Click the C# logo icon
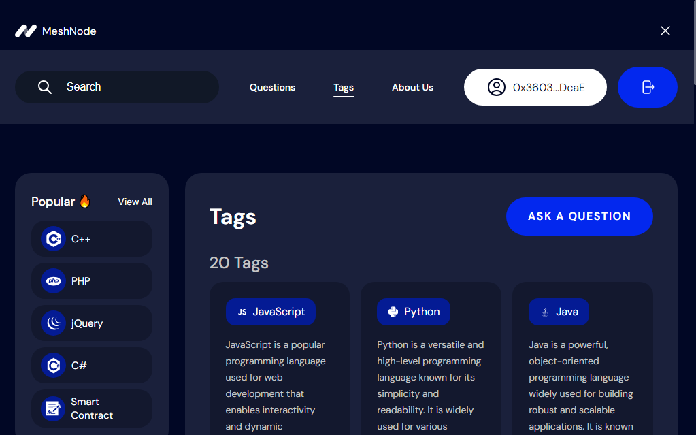The height and width of the screenshot is (435, 696). (x=53, y=366)
